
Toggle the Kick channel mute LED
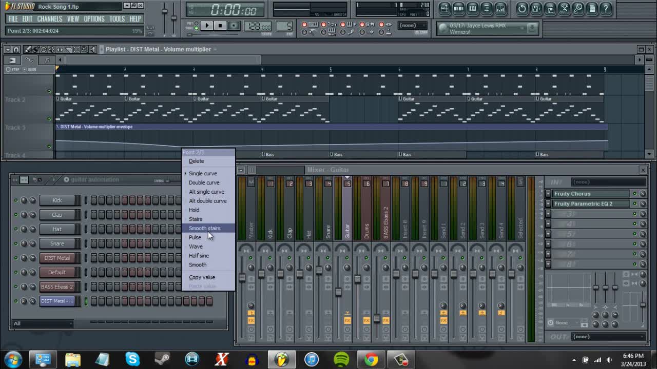click(x=16, y=200)
